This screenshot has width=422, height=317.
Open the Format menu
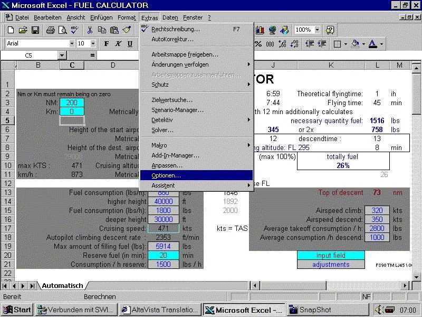tap(127, 17)
